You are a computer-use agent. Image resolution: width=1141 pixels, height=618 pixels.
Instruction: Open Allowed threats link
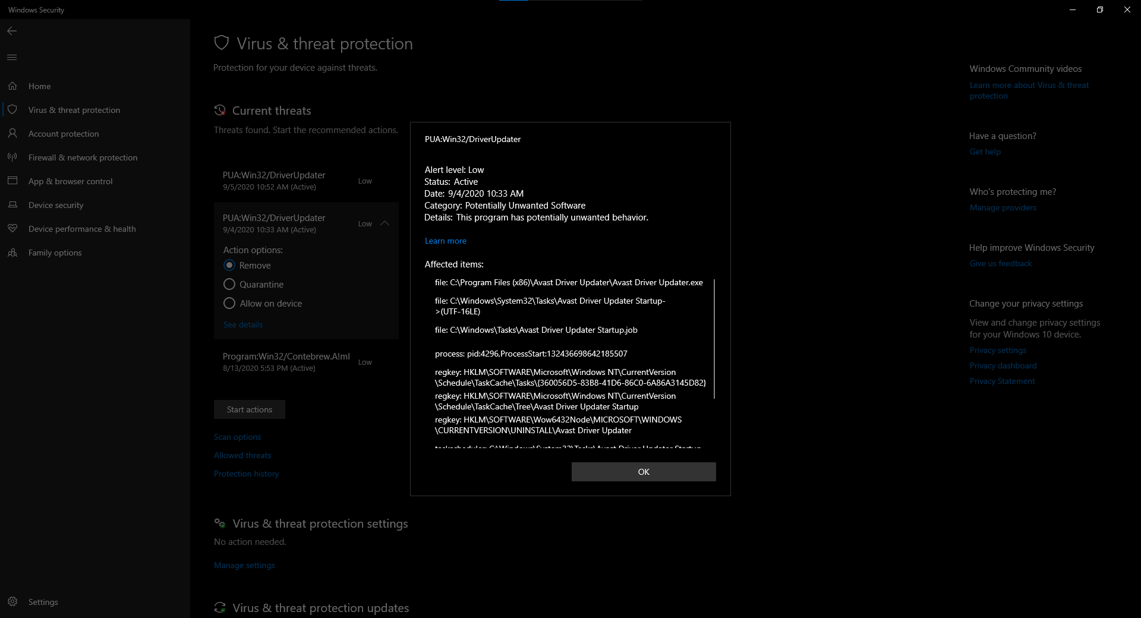(x=242, y=455)
